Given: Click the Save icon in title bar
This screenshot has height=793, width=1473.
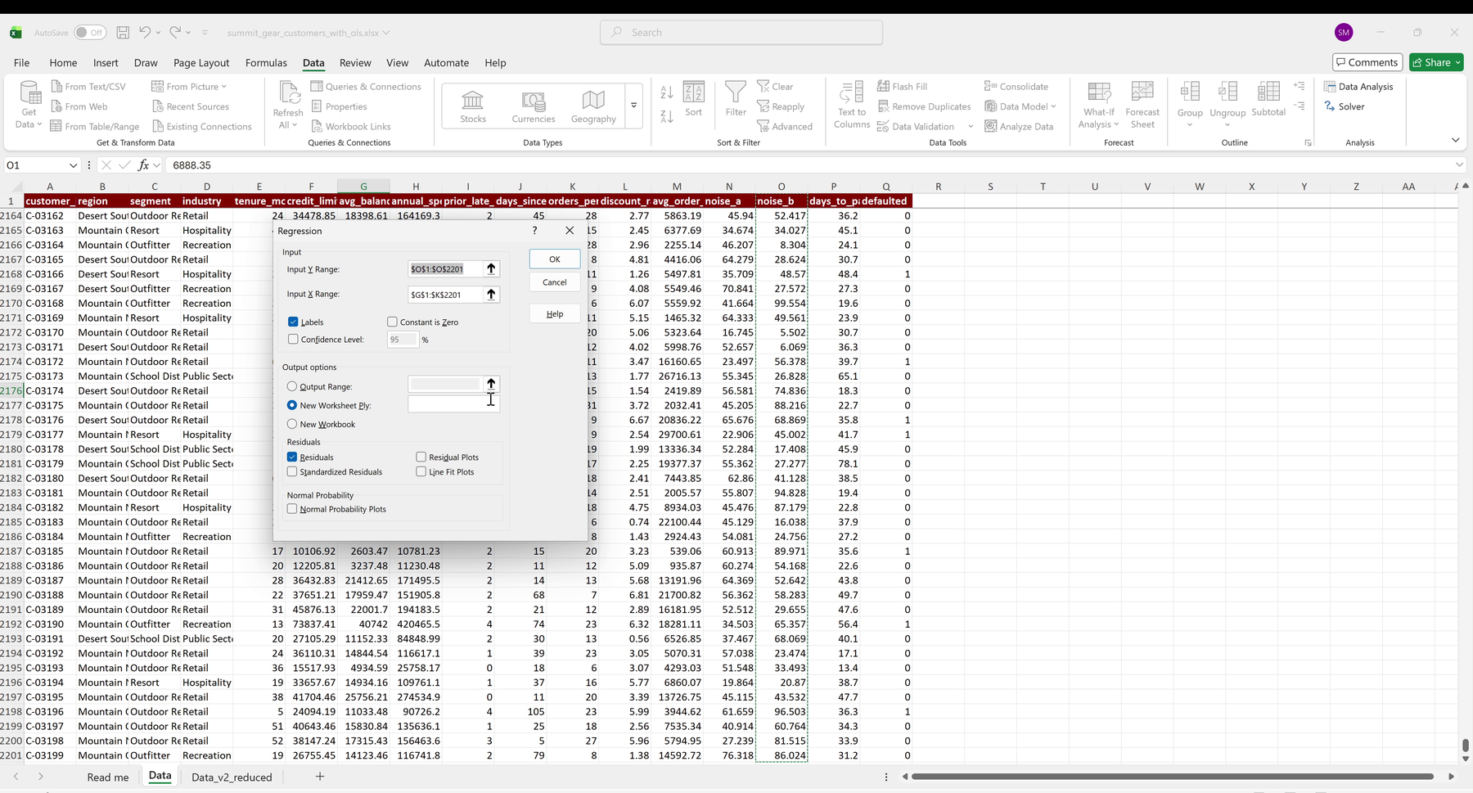Looking at the screenshot, I should click(x=123, y=33).
